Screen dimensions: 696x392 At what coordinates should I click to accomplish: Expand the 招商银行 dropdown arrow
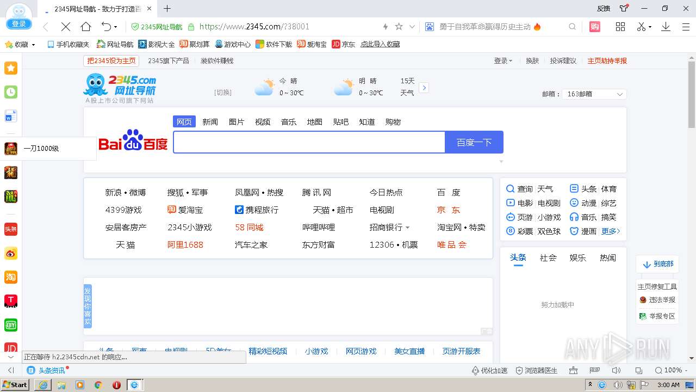coord(408,228)
